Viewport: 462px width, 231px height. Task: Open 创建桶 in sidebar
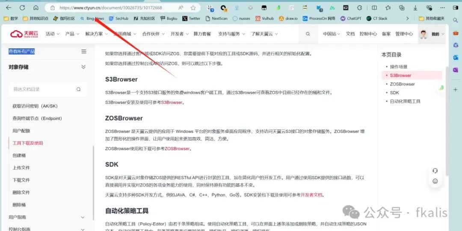19,155
